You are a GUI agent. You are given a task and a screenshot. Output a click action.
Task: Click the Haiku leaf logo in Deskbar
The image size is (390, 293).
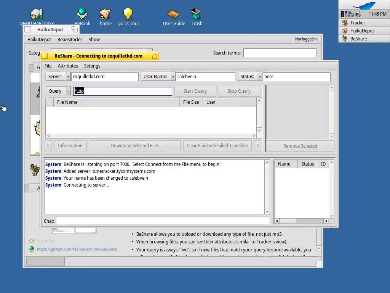[x=365, y=5]
